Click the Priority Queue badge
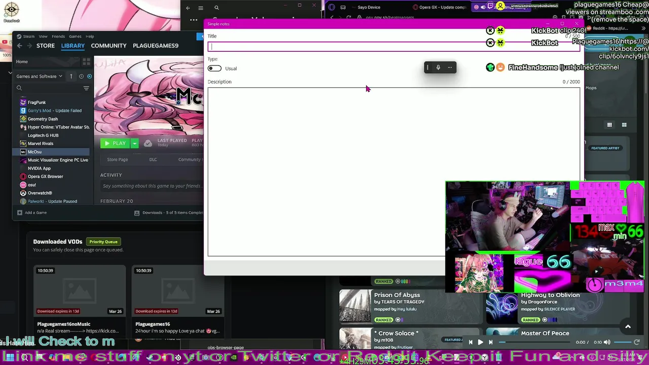 point(103,242)
